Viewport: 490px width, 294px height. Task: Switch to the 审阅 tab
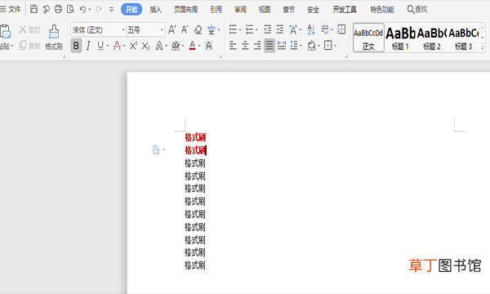click(240, 10)
